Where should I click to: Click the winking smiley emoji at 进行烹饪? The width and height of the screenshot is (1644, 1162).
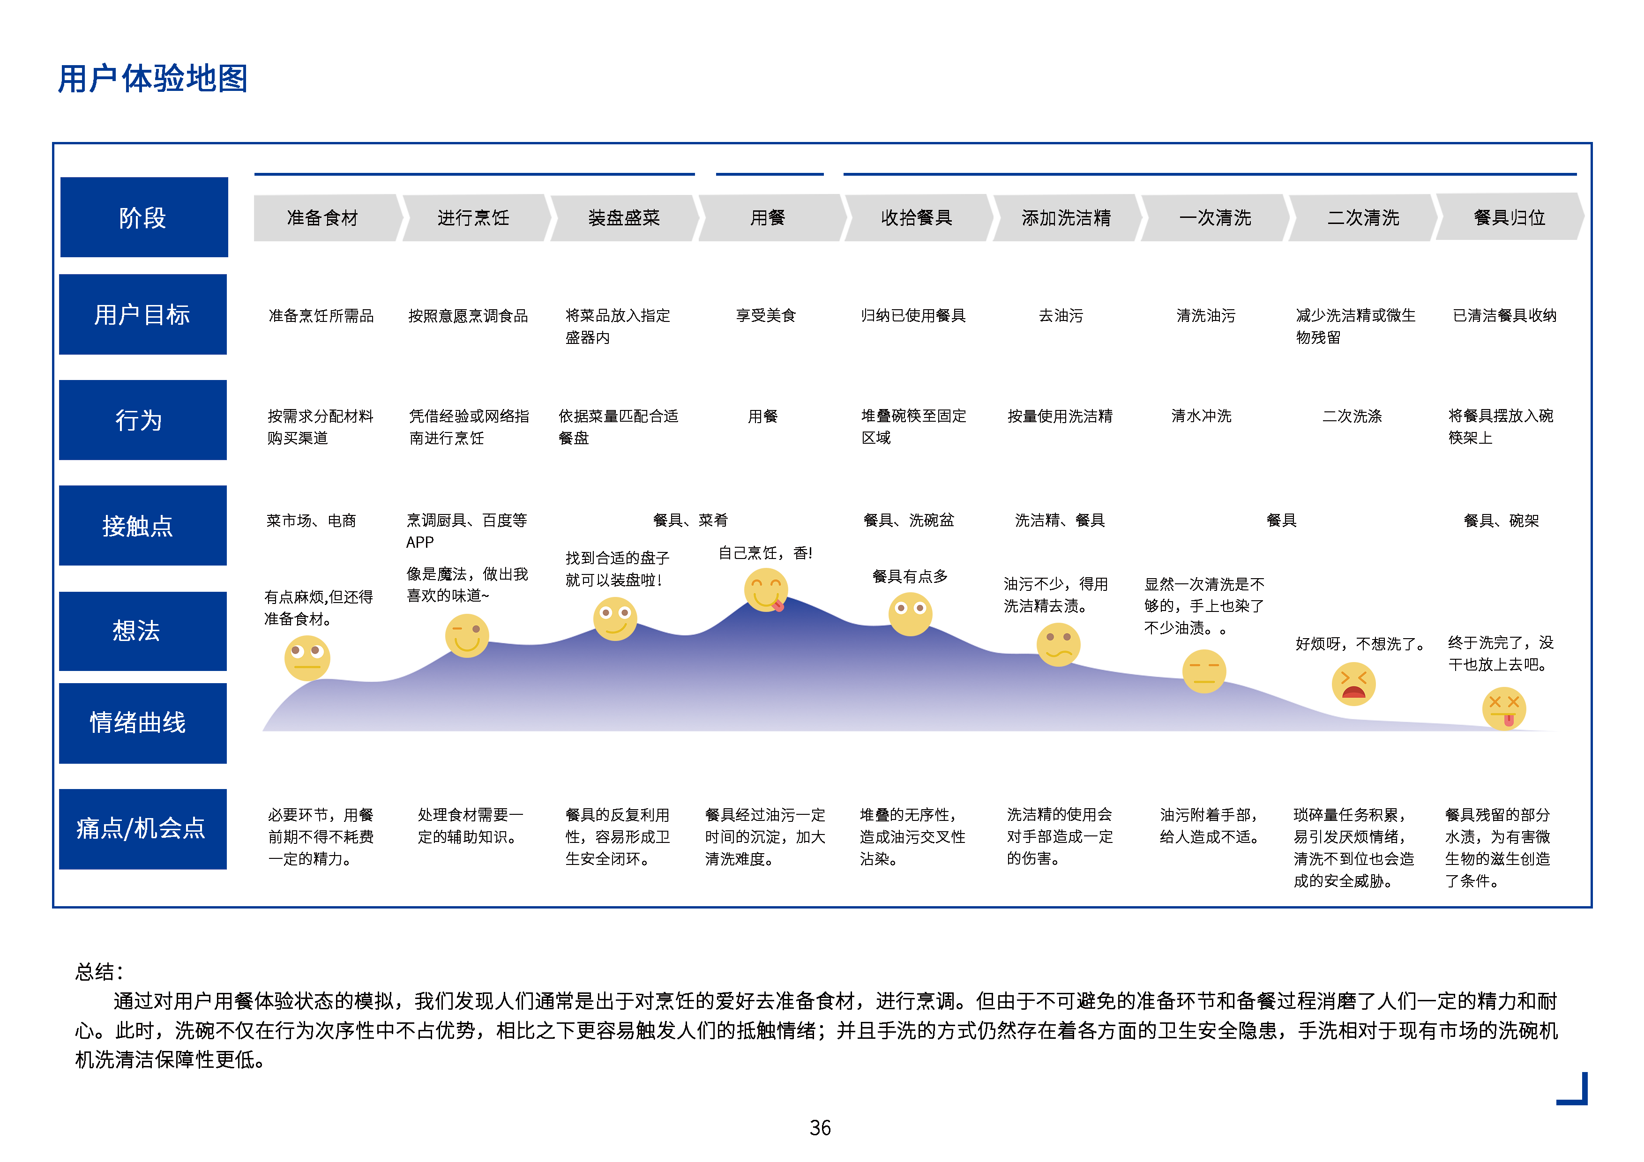tap(467, 636)
